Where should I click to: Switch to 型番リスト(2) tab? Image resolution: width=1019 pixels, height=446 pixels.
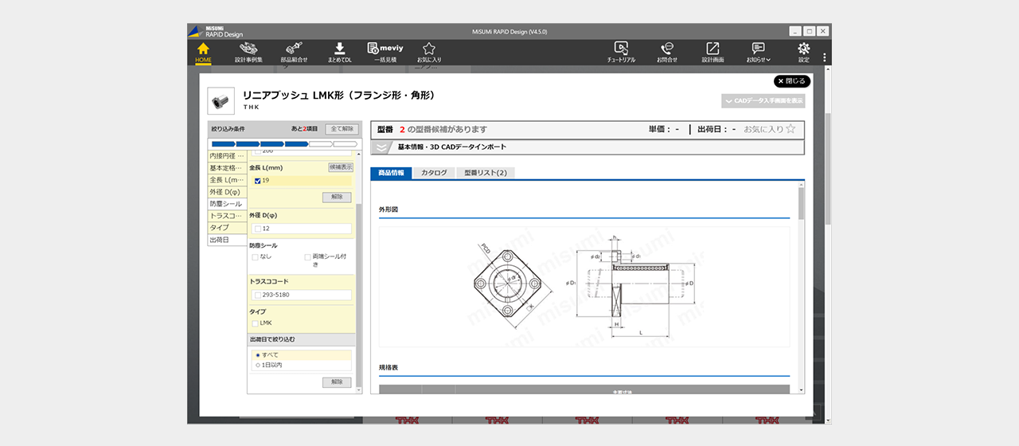486,173
